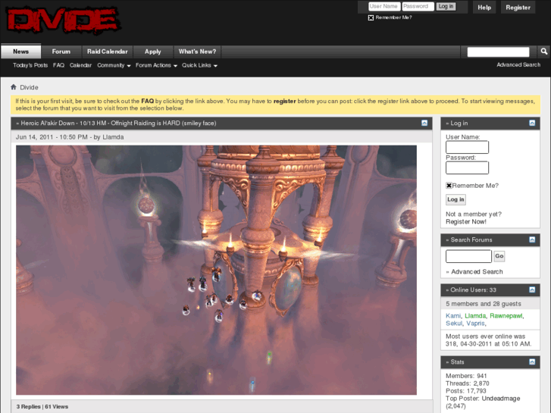Focus the Search Forums text field

(468, 256)
